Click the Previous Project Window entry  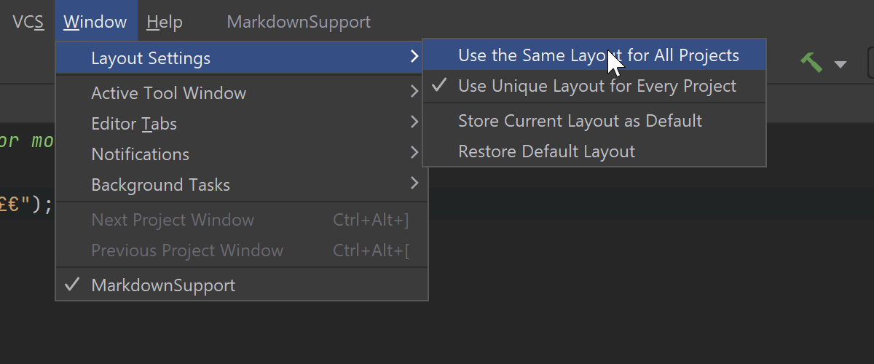pyautogui.click(x=187, y=250)
